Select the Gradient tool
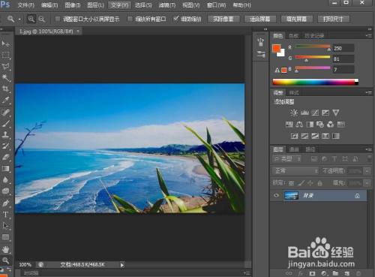375x277 pixels. tap(5, 168)
